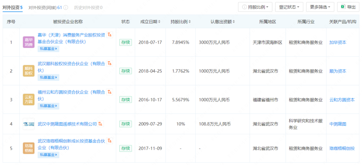This screenshot has width=362, height=165.
Task: Switch to the 对外投资(间接) tab
Action: [x=45, y=7]
